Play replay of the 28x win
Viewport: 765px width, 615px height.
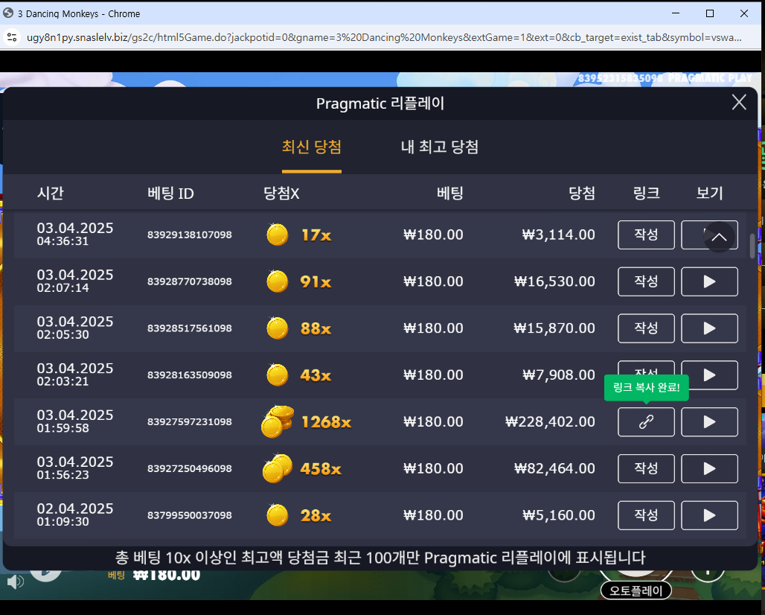pos(709,515)
